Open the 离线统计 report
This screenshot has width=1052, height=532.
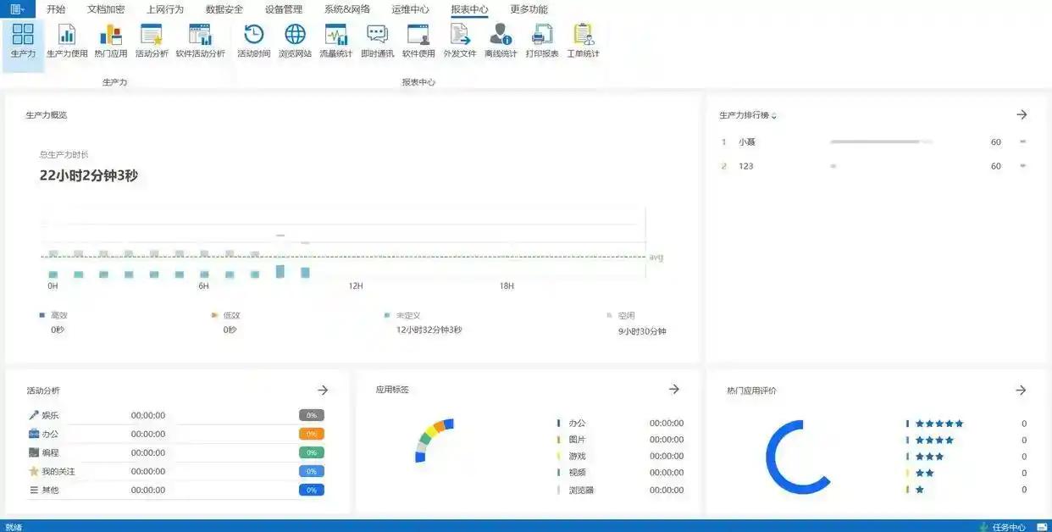tap(501, 41)
